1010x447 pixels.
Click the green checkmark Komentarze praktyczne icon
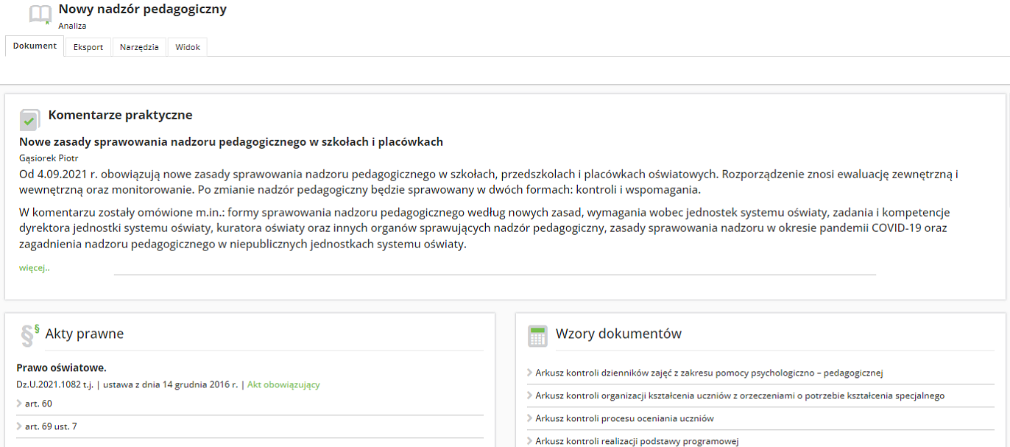point(29,119)
